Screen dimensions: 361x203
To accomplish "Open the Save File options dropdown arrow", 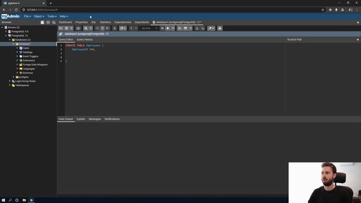I will tap(72, 28).
